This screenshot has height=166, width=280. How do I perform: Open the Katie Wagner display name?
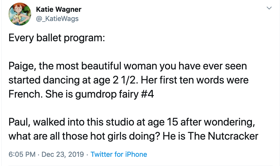click(59, 9)
